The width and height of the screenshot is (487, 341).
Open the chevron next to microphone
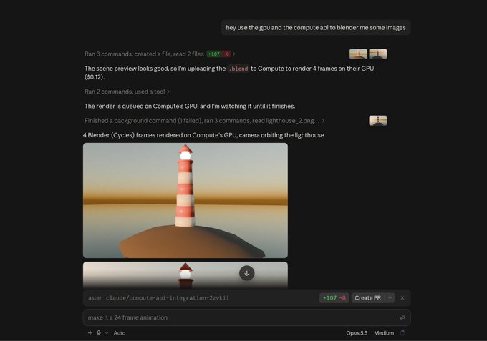[107, 333]
